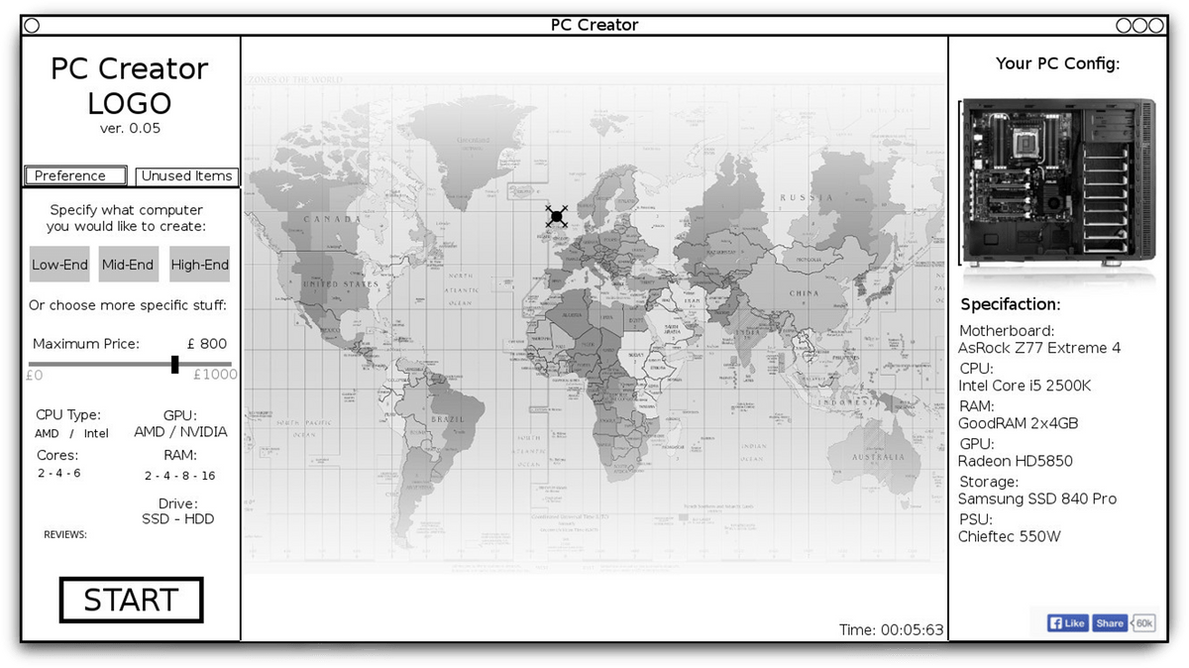
Task: Select Intel under CPU Type
Action: [x=96, y=433]
